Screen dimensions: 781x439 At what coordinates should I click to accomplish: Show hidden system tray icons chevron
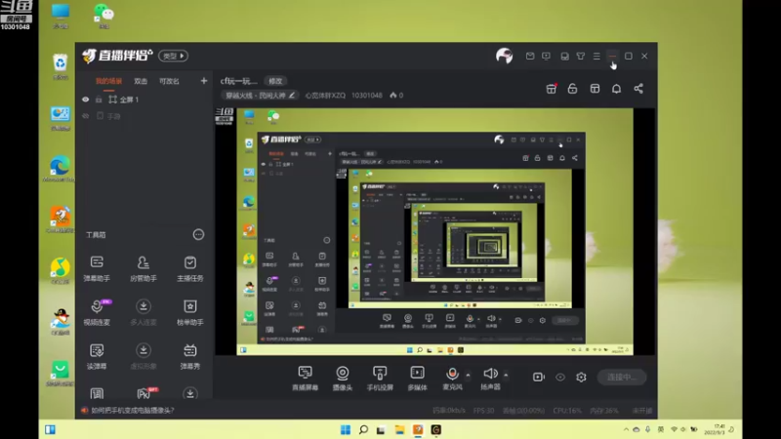tap(626, 429)
